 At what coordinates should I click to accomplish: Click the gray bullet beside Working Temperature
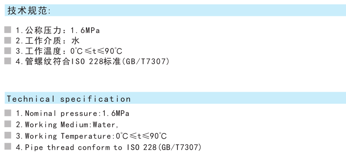pos(8,135)
